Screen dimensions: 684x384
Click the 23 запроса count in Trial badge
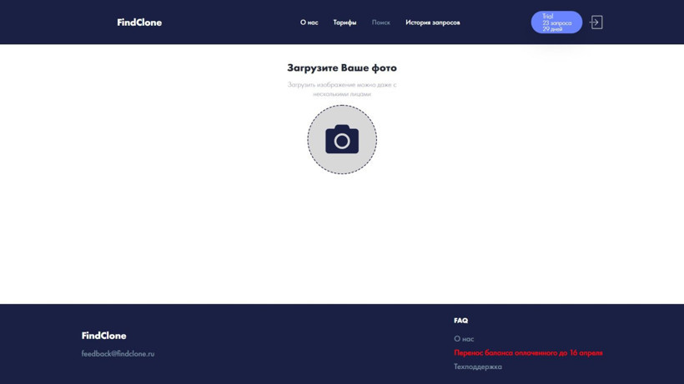coord(556,23)
